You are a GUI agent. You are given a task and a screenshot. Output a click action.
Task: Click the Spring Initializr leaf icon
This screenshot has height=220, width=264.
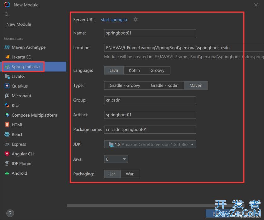click(7, 67)
